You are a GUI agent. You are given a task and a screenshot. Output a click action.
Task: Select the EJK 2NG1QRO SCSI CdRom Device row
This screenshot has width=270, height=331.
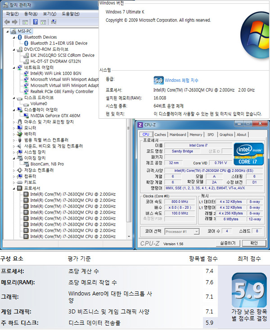(x=62, y=55)
